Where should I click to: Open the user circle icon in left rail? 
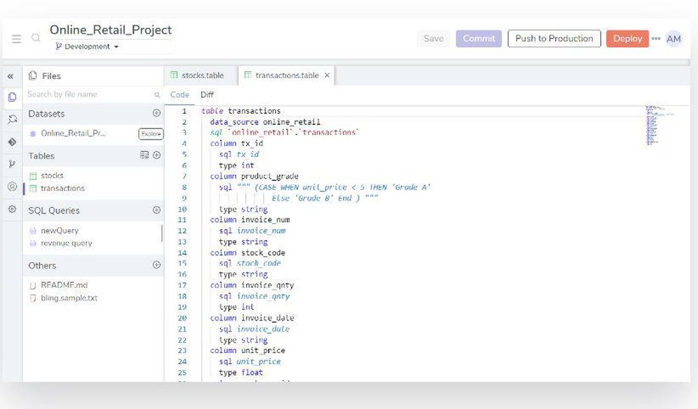[x=12, y=186]
